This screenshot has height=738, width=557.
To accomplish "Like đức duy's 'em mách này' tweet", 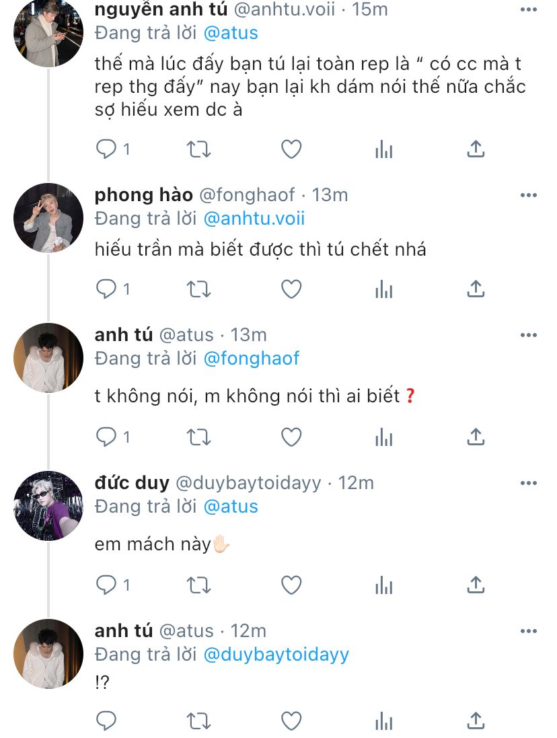I will tap(291, 585).
